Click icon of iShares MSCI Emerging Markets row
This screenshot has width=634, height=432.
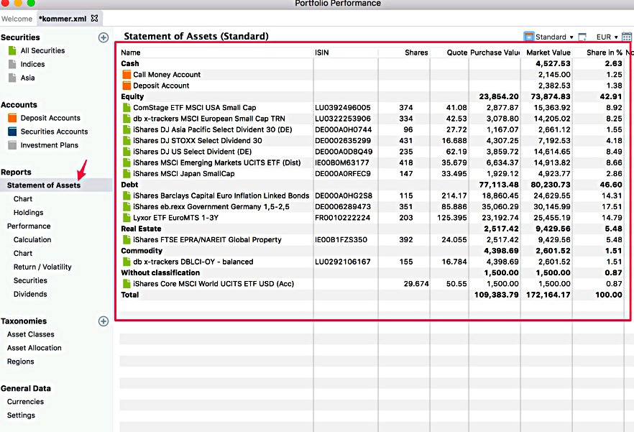tap(127, 162)
